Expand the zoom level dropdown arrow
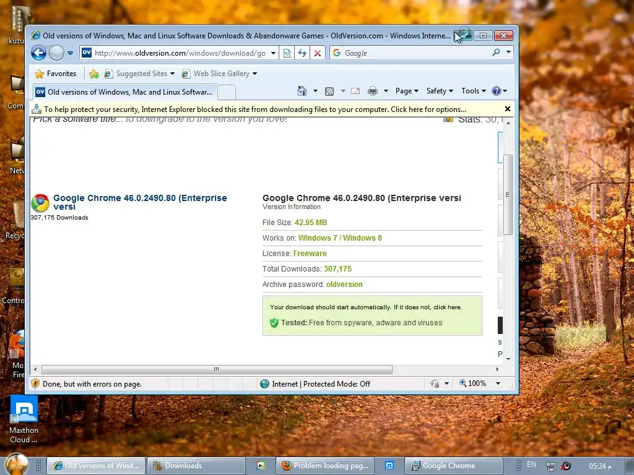The image size is (634, 475). 498,383
